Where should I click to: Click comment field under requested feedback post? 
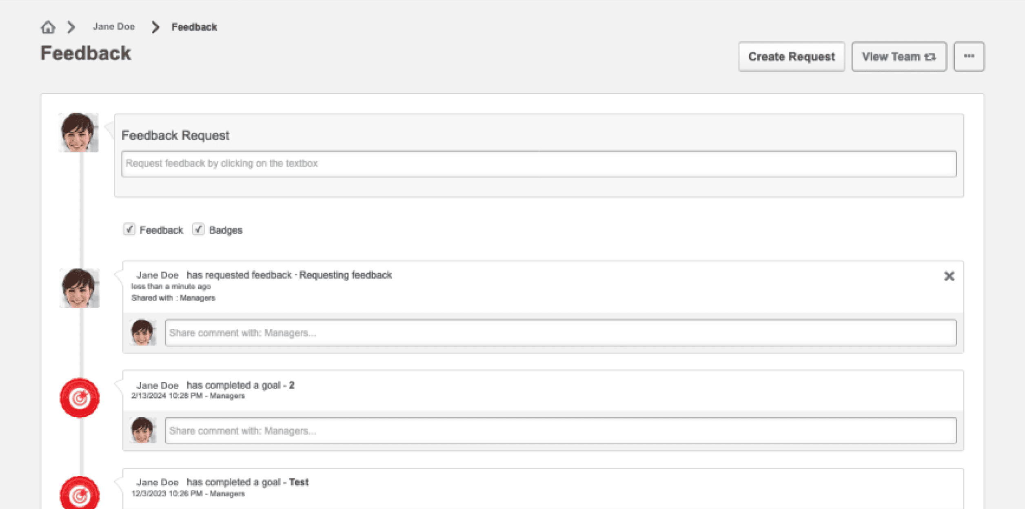[x=560, y=333]
